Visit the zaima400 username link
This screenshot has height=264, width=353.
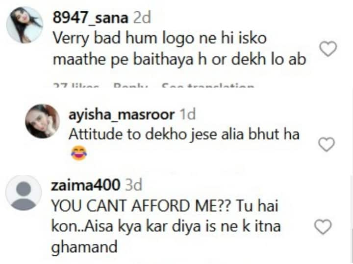86,185
